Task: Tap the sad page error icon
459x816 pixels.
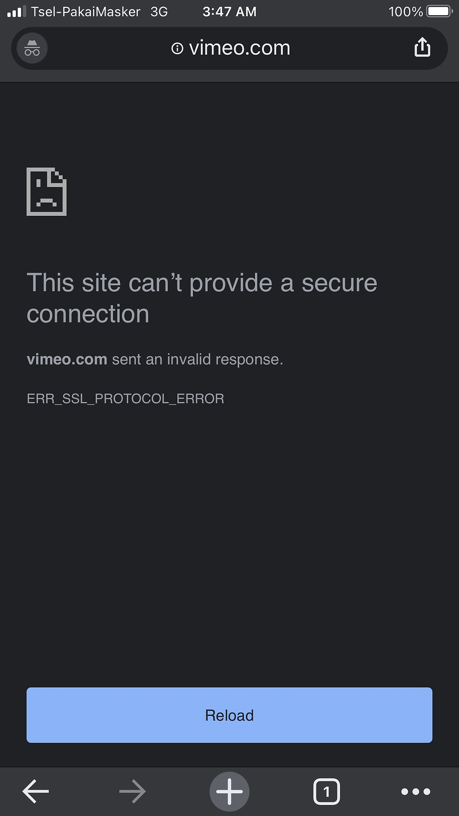Action: [46, 191]
